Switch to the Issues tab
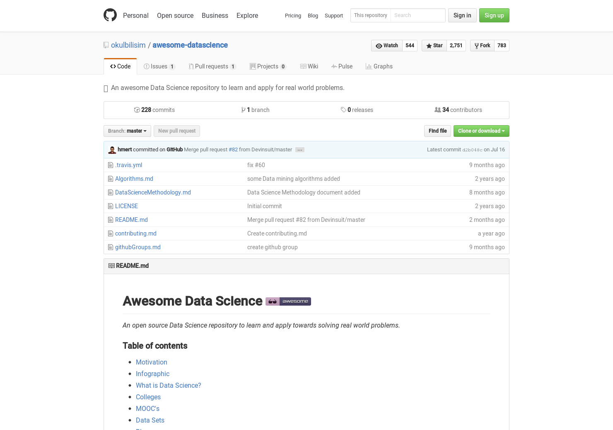 [x=159, y=66]
